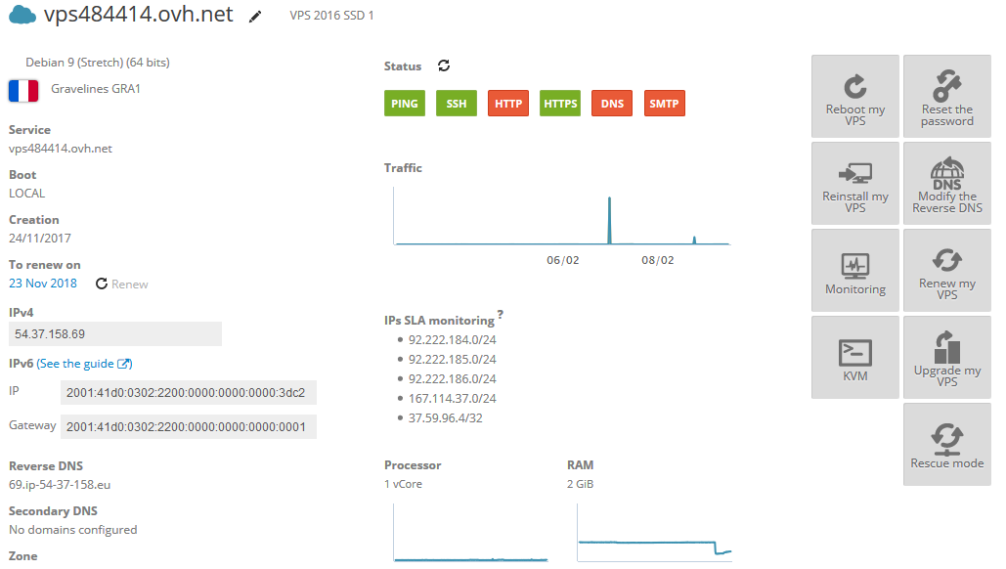
Task: Click the Boot value LOCAL
Action: pos(27,193)
